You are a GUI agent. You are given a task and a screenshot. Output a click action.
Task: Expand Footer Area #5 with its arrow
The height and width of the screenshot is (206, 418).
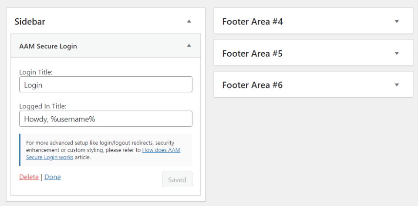pyautogui.click(x=396, y=53)
